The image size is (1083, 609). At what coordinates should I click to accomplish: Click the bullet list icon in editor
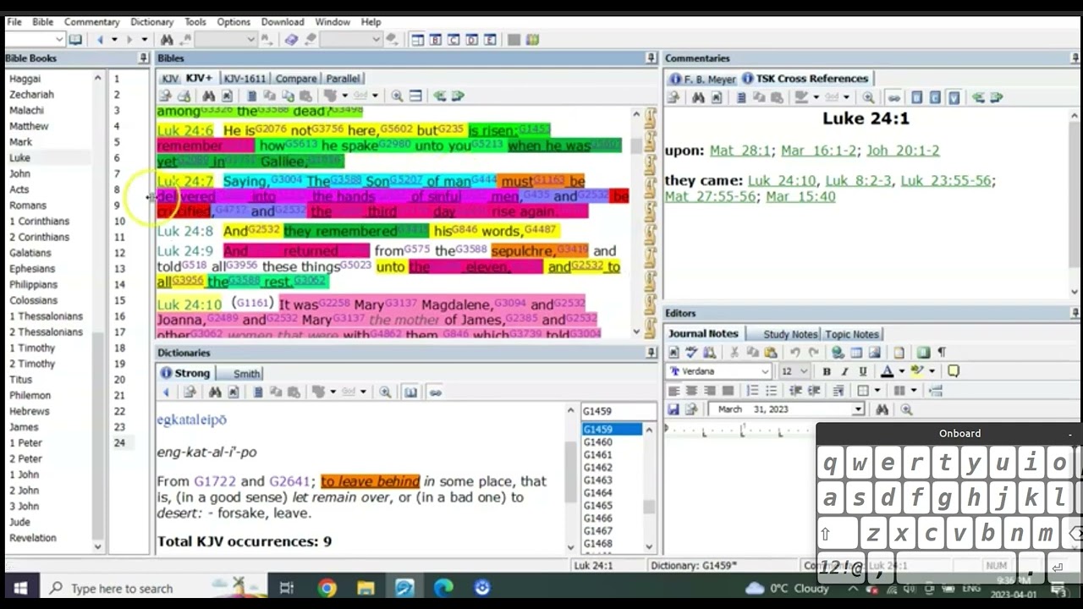pyautogui.click(x=771, y=391)
